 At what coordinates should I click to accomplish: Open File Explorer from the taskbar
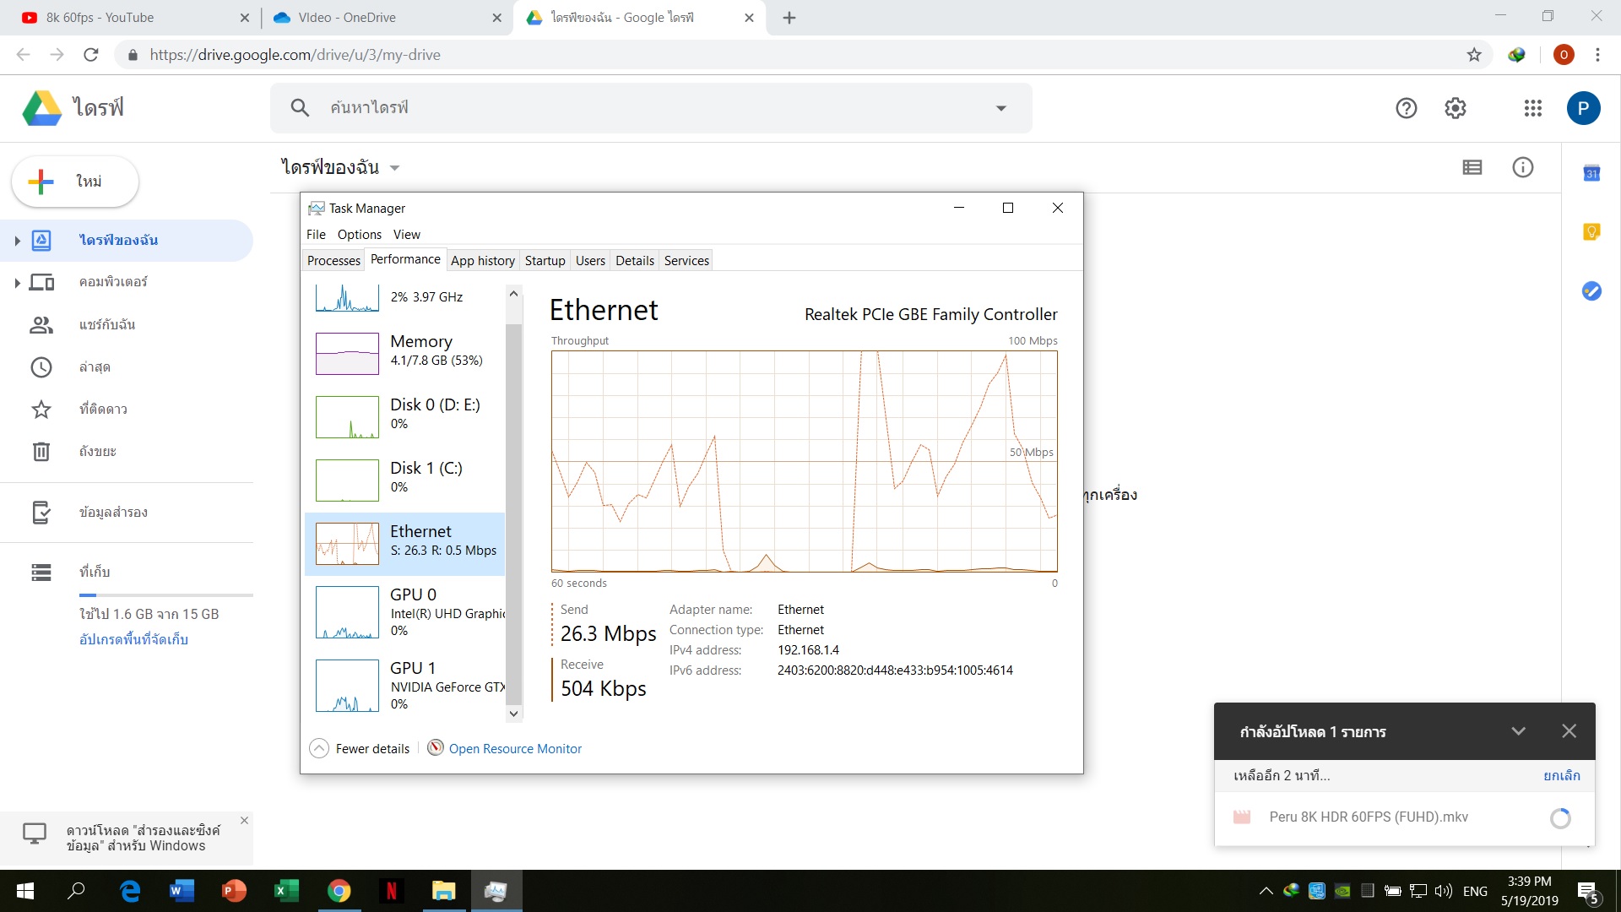click(443, 891)
